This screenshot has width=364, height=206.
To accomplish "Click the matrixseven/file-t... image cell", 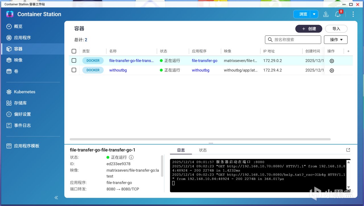I will point(241,61).
